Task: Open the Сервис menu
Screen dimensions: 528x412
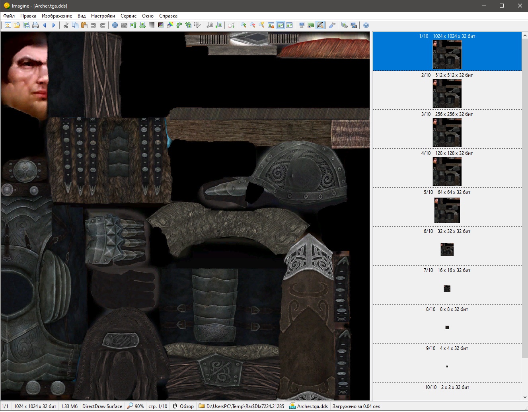Action: 129,16
